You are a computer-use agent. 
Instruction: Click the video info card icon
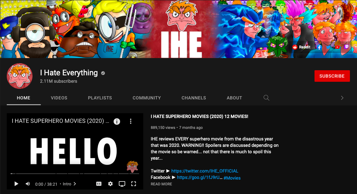click(x=117, y=122)
